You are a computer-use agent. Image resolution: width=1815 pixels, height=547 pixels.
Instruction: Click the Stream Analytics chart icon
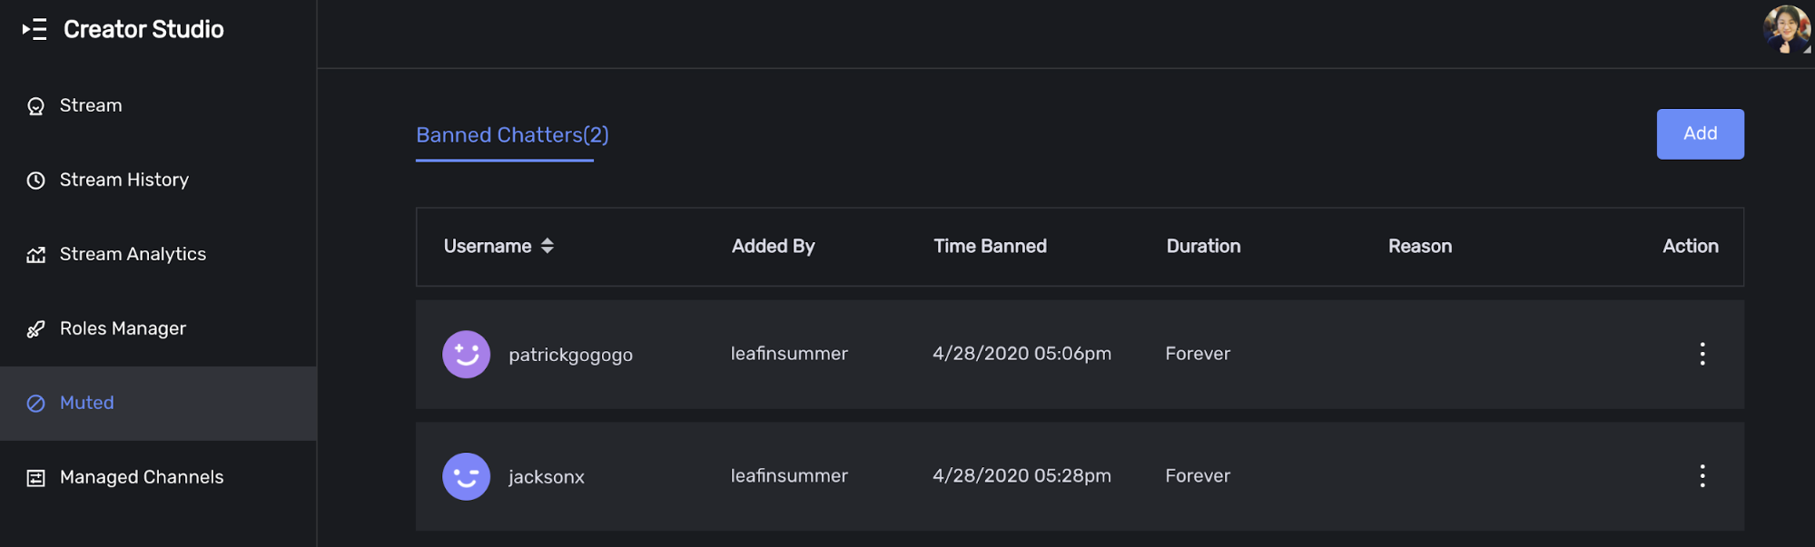coord(35,255)
